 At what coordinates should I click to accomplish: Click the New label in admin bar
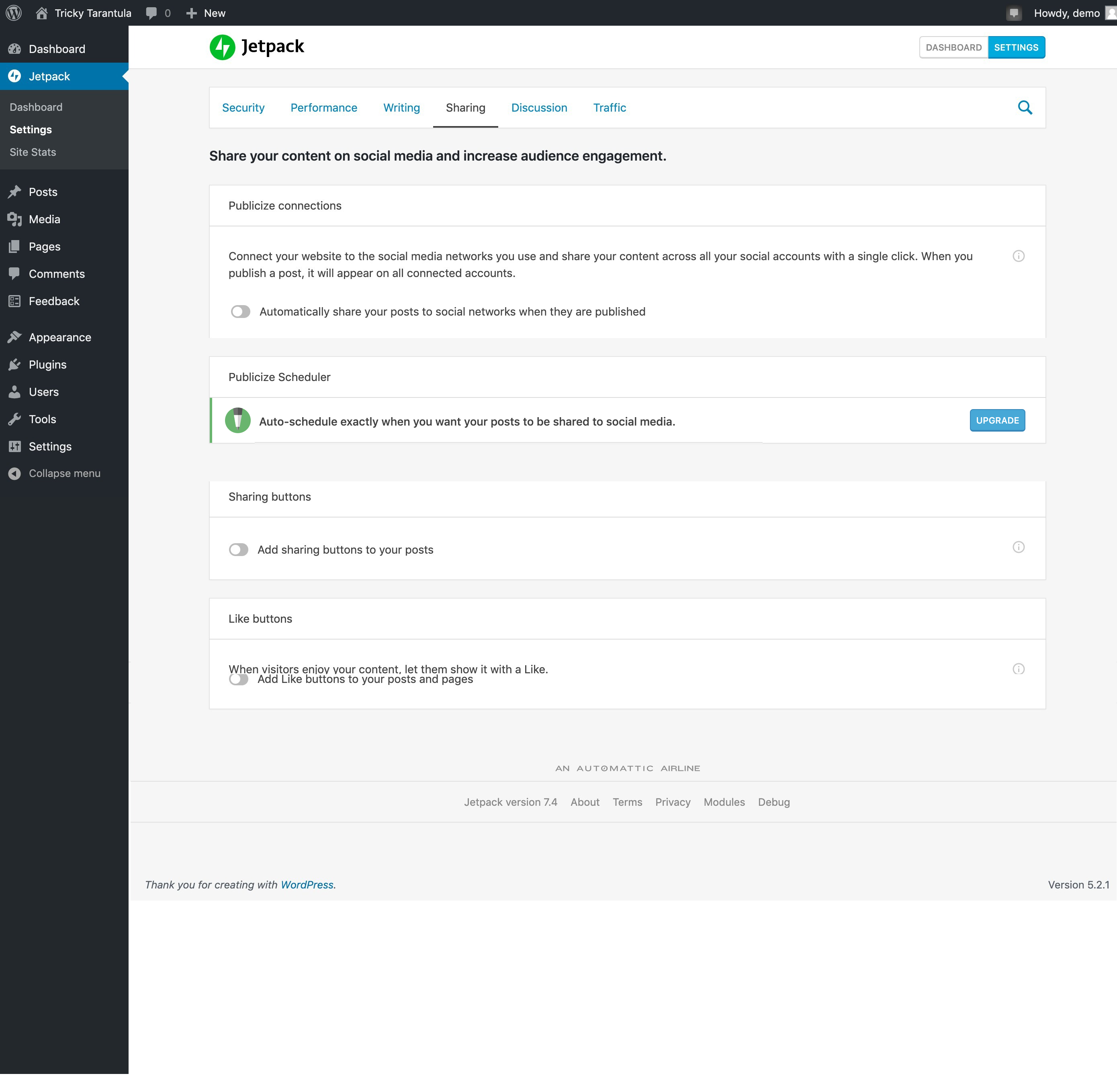[215, 12]
